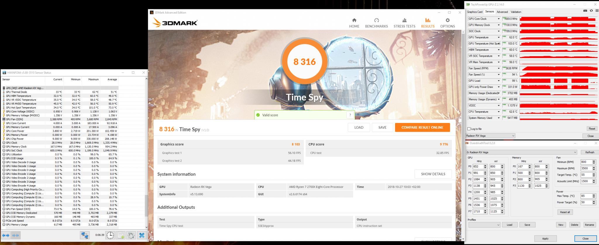Open HWiNFO sensor settings gear
The height and width of the screenshot is (245, 599).
pyautogui.click(x=131, y=235)
